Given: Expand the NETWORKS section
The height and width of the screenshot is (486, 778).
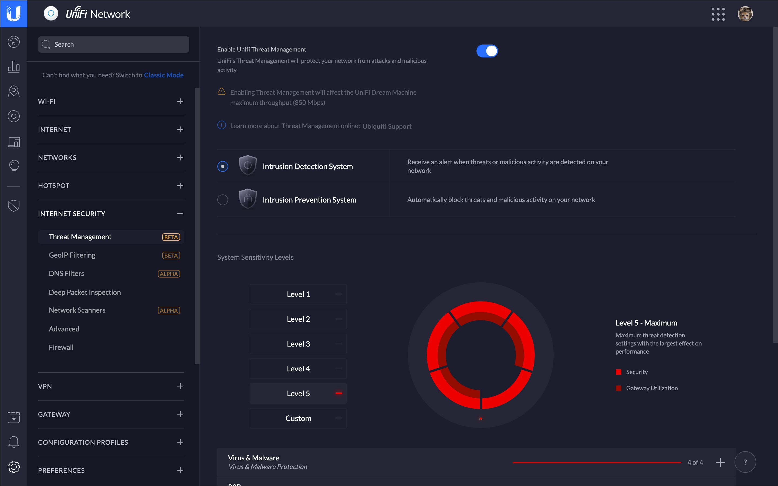Looking at the screenshot, I should point(180,158).
